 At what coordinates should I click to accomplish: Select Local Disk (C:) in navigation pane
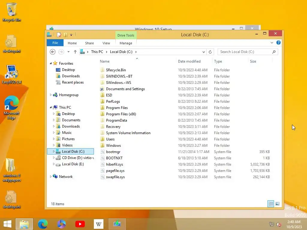[x=70, y=151]
